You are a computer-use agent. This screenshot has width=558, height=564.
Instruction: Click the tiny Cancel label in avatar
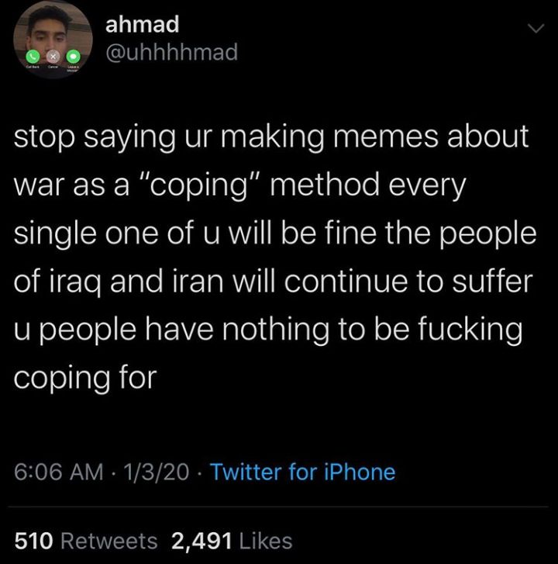(53, 67)
